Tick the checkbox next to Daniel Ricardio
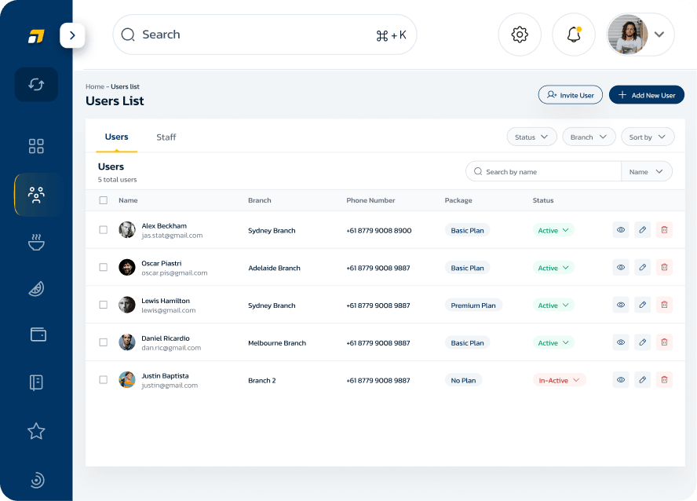The width and height of the screenshot is (697, 501). click(103, 342)
